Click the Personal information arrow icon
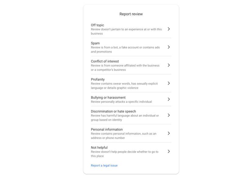251x182 pixels. (169, 133)
